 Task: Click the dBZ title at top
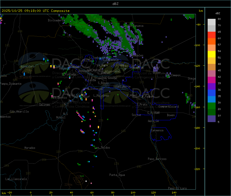(115, 4)
